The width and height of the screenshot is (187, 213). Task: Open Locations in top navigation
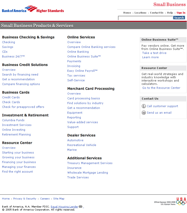[x=140, y=13]
